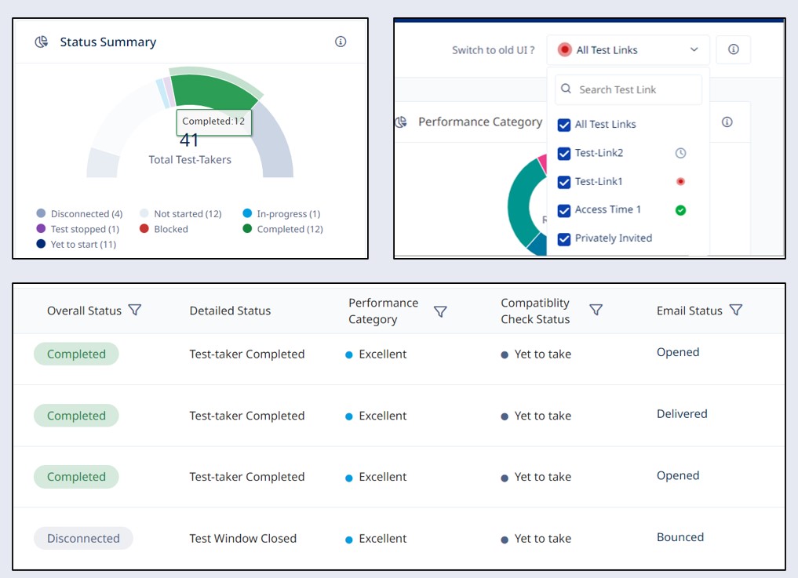Click the green check icon beside Access Time 1

pyautogui.click(x=680, y=209)
